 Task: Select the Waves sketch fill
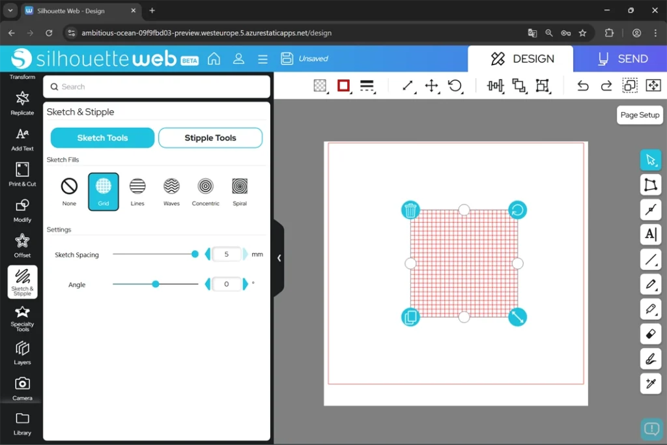point(171,191)
